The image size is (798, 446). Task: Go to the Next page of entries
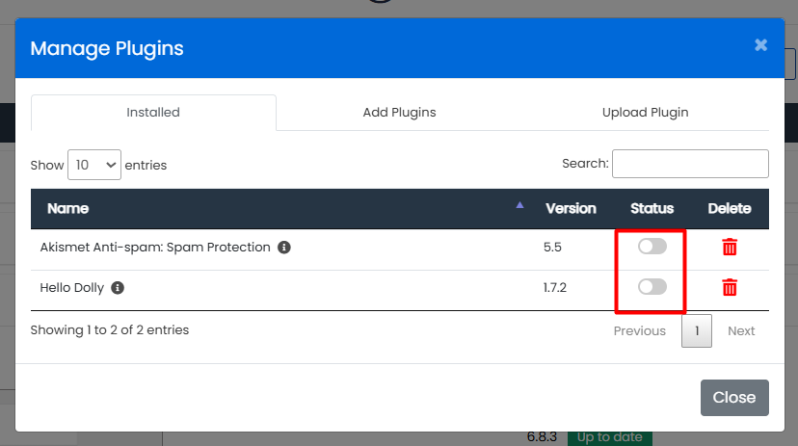[741, 331]
